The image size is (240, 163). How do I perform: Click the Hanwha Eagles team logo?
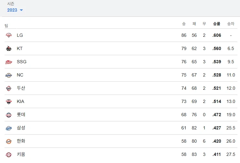[8, 141]
